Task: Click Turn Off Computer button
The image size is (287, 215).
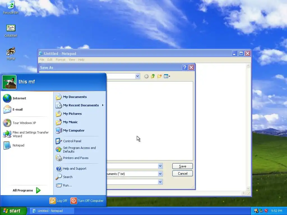Action: pyautogui.click(x=87, y=201)
